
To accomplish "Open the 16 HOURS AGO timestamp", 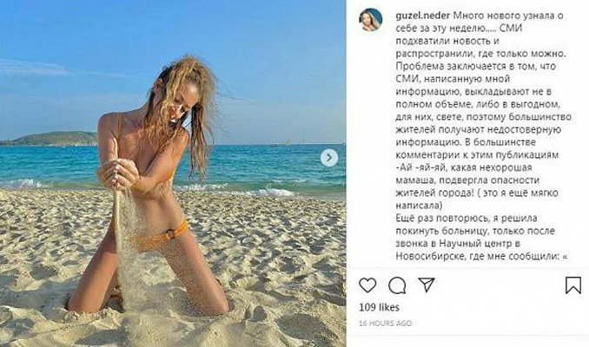I will click(x=385, y=323).
